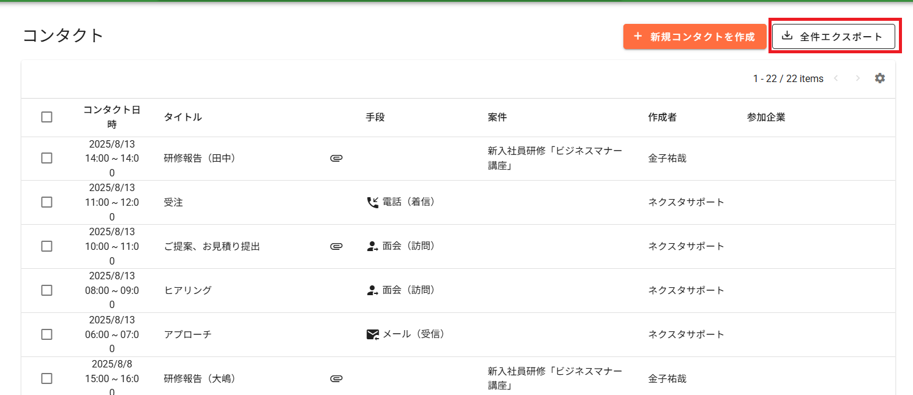Check the box for 受注 row
Viewport: 913px width, 395px height.
(47, 202)
